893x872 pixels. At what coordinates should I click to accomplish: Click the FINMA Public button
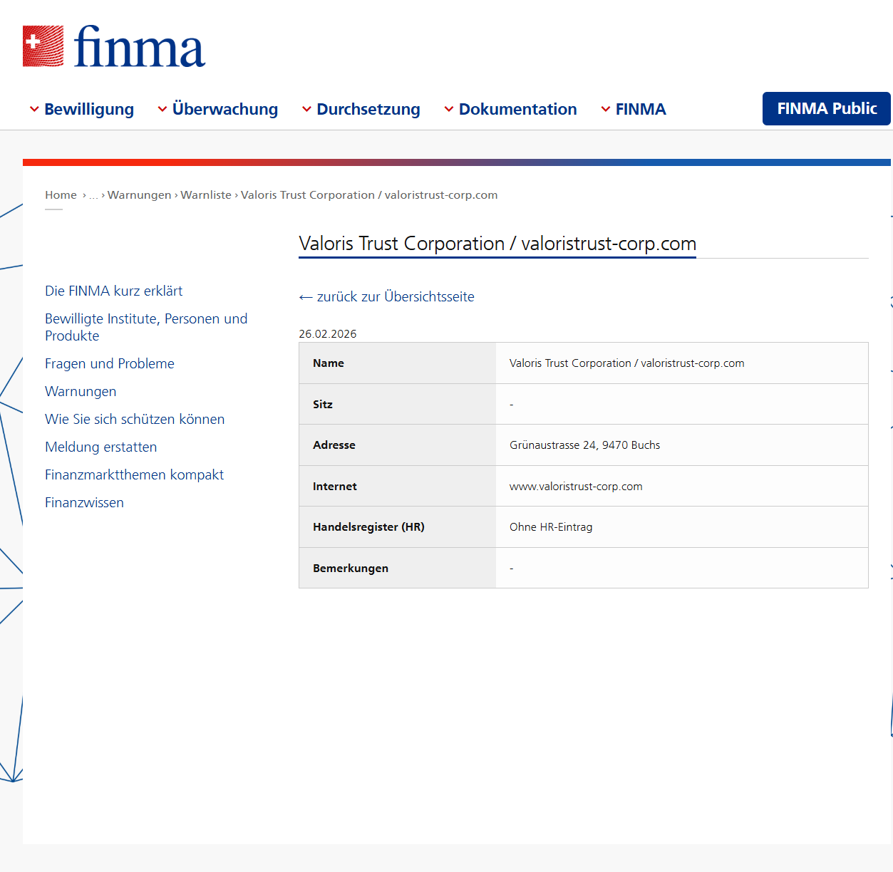[827, 108]
